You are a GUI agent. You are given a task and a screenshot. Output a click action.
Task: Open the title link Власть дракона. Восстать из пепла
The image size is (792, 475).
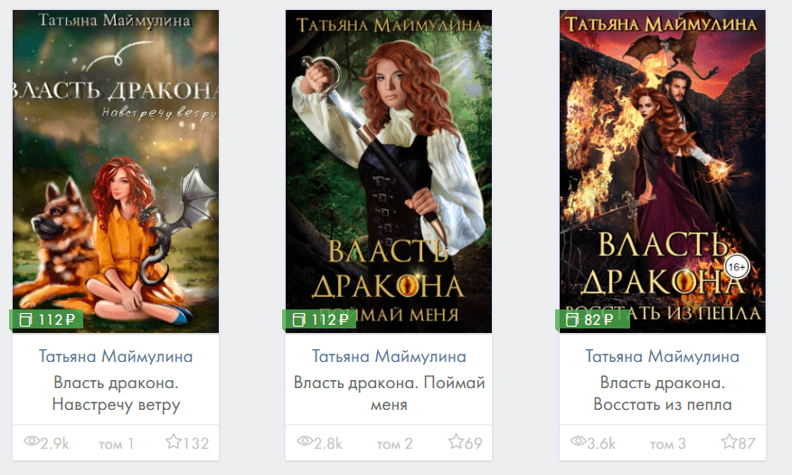(x=662, y=394)
